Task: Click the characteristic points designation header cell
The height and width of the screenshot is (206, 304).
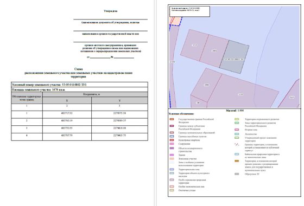Action: pyautogui.click(x=27, y=98)
